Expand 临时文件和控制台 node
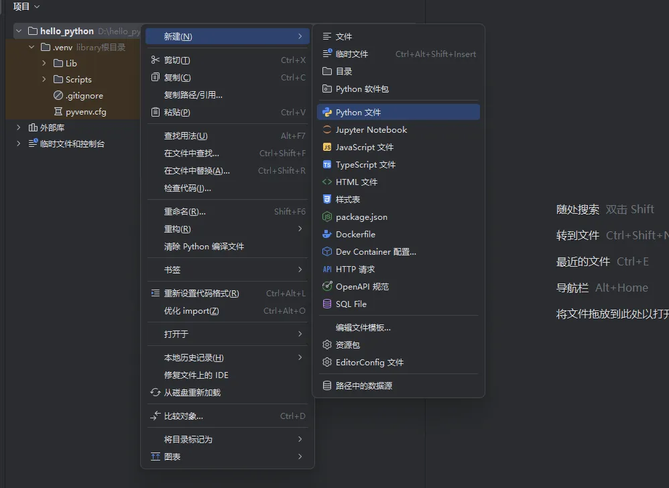Image resolution: width=669 pixels, height=488 pixels. pos(18,143)
